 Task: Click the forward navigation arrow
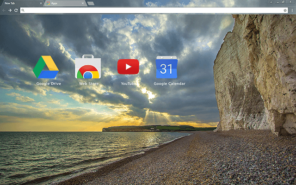(10, 10)
